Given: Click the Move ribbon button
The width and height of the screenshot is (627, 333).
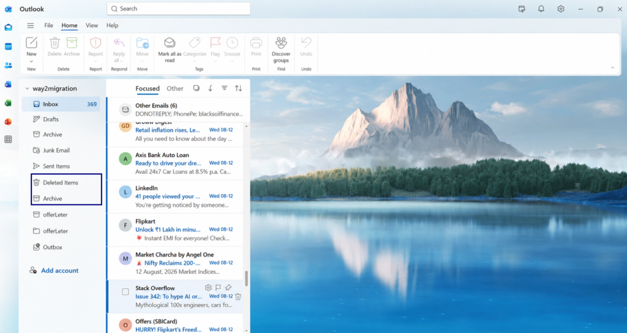Looking at the screenshot, I should point(142,47).
